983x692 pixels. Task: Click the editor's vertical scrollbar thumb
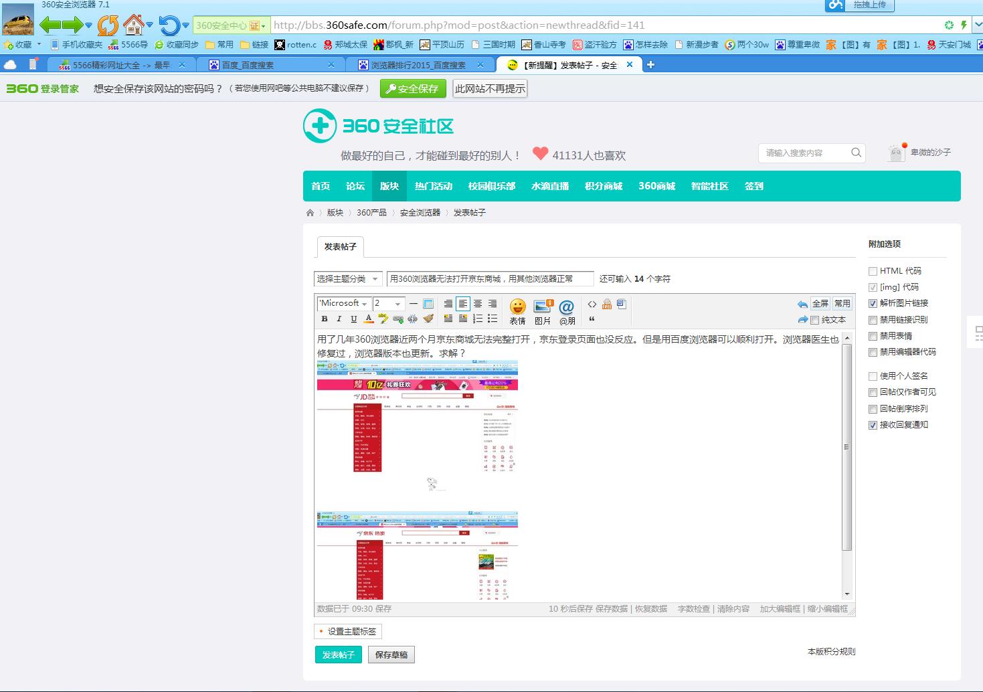tap(846, 447)
